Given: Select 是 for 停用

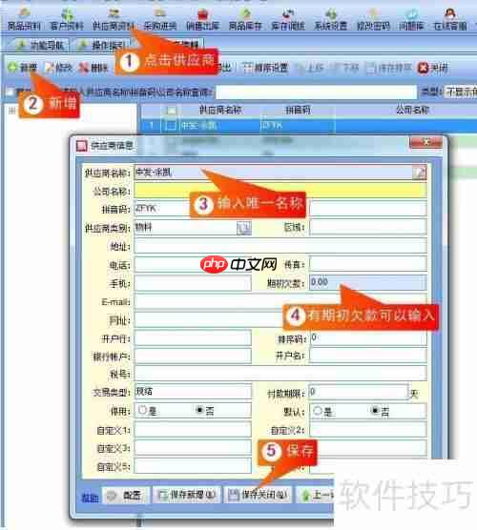Looking at the screenshot, I should point(147,411).
